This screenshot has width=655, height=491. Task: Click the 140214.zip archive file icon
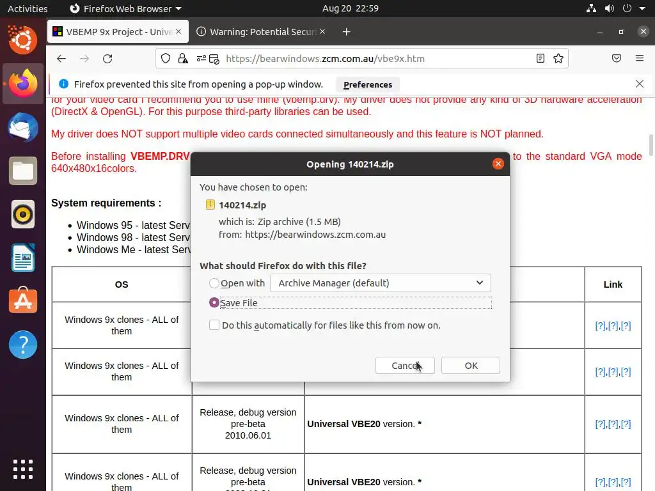(x=210, y=205)
